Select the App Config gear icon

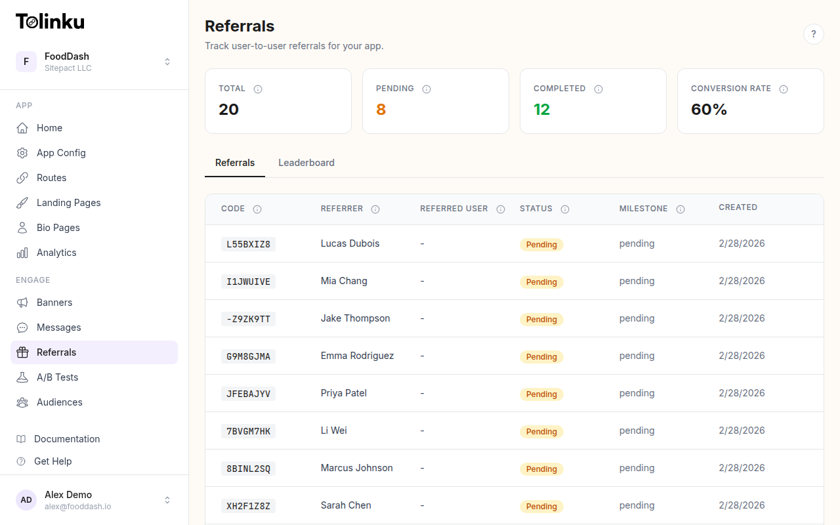tap(22, 152)
